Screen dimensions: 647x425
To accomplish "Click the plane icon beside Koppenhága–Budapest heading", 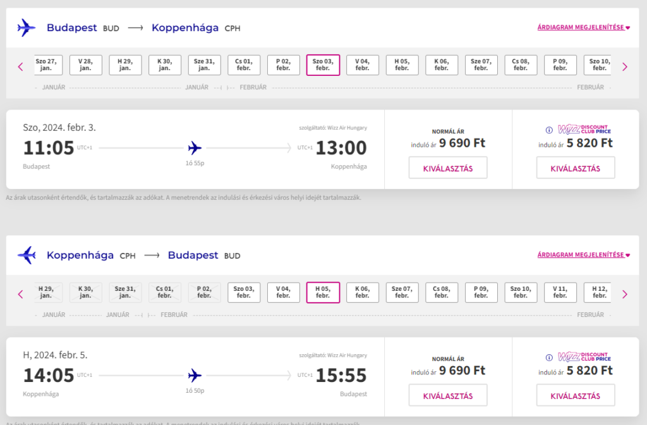I will coord(27,256).
